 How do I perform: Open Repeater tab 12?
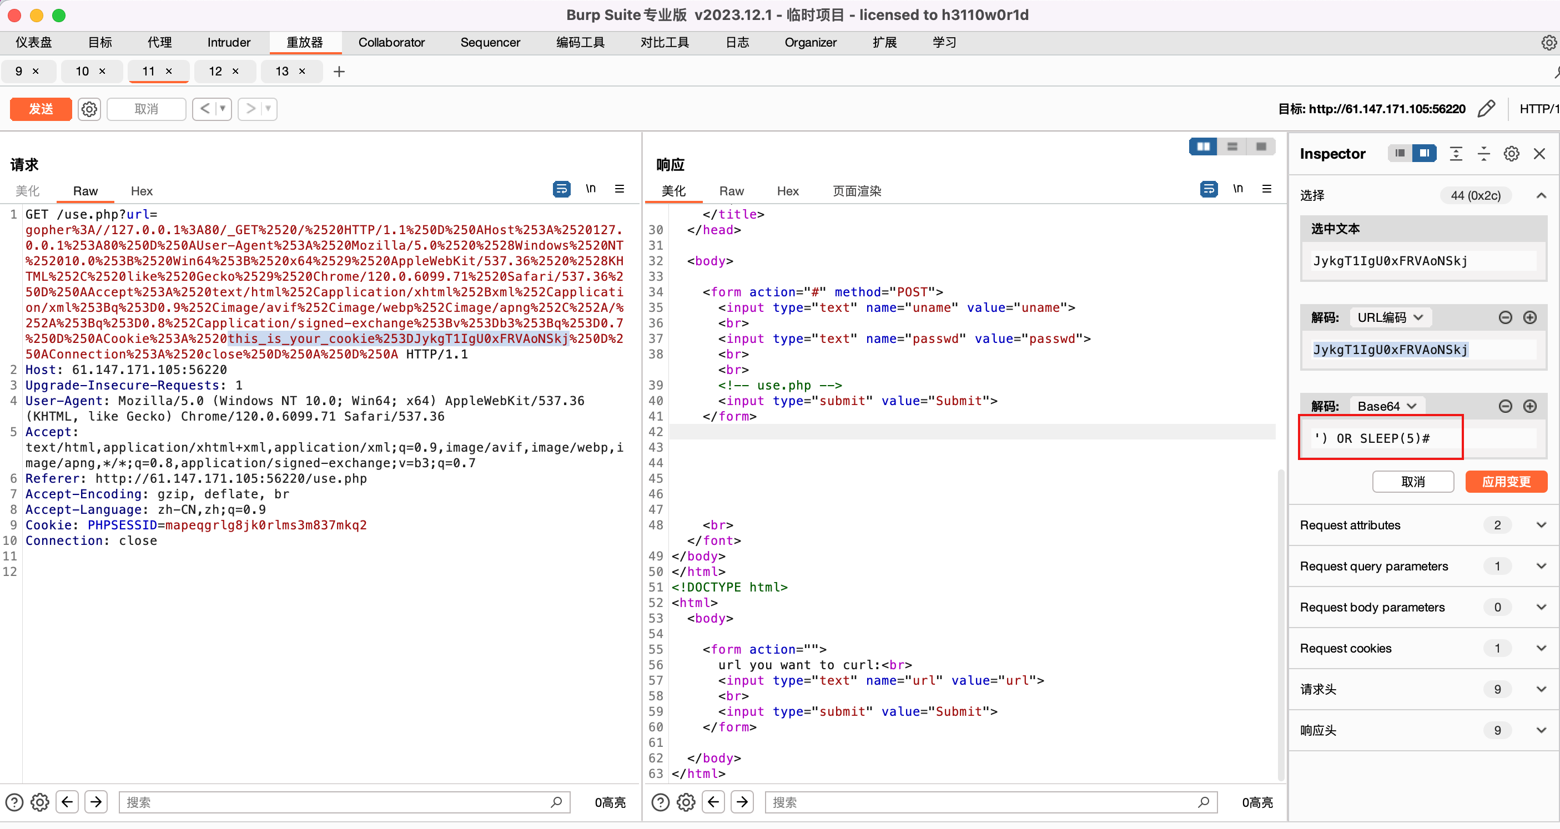215,72
